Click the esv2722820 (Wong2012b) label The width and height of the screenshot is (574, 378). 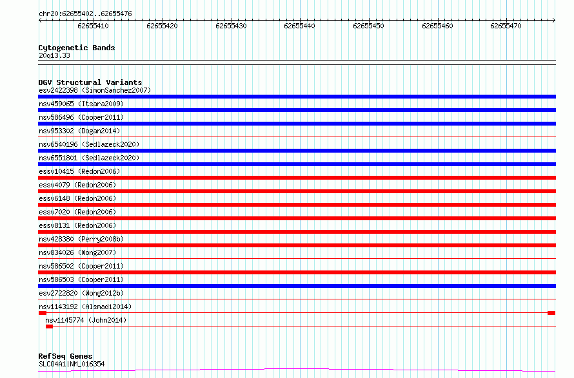(81, 293)
